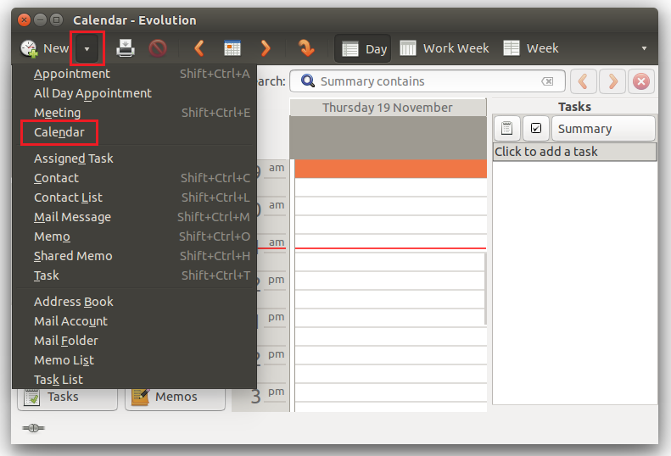This screenshot has height=456, width=671.
Task: Click the Go To date curved arrow icon
Action: [306, 48]
